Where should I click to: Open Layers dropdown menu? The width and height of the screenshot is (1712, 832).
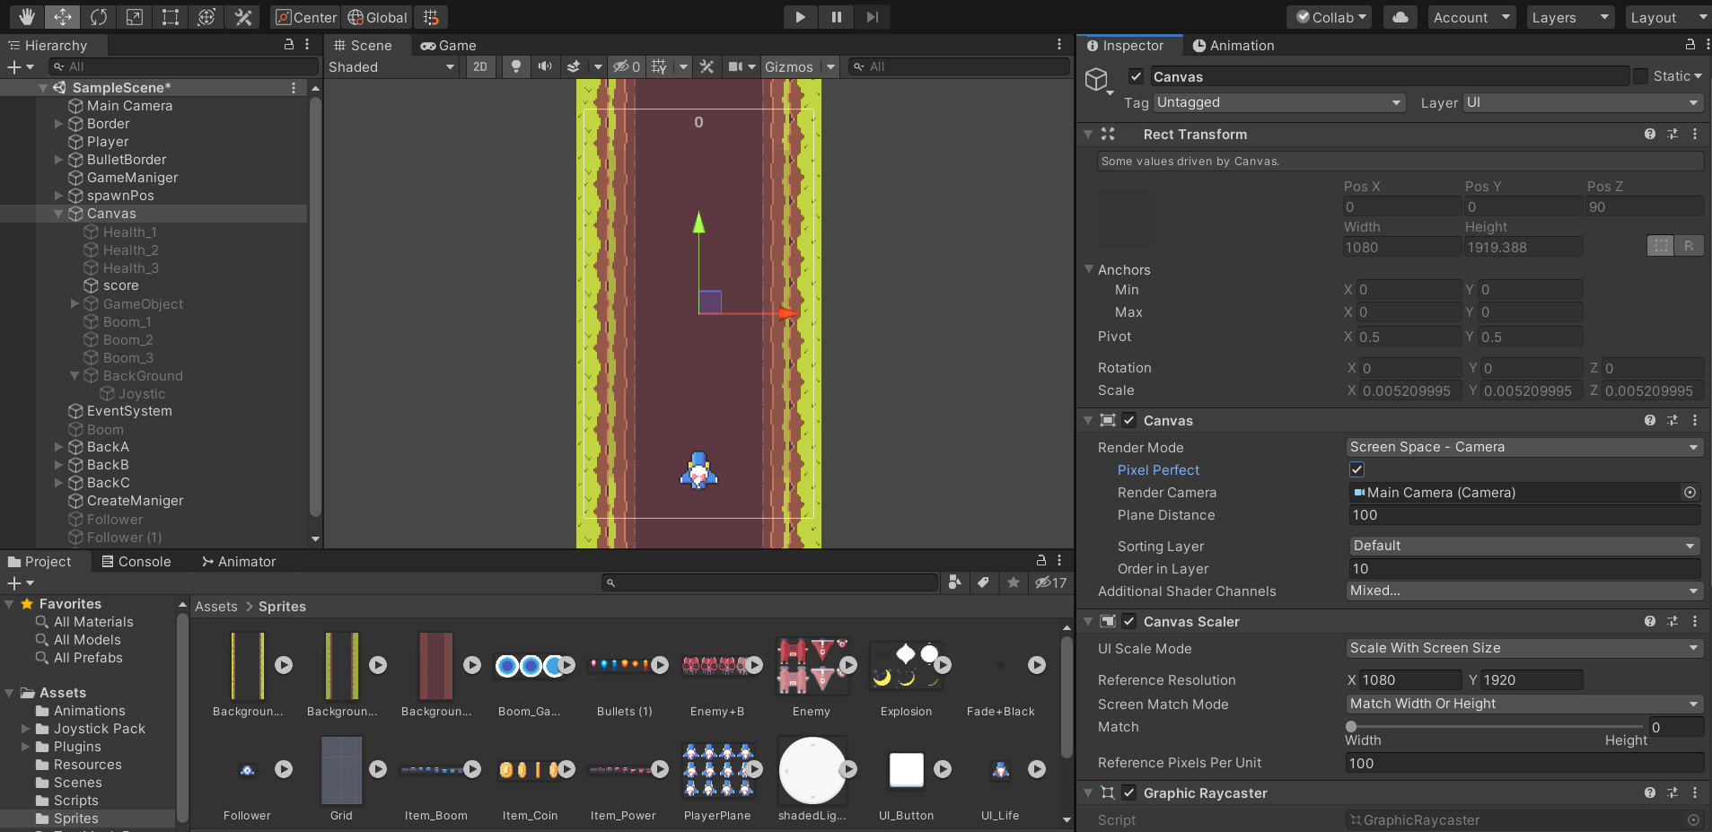[x=1570, y=17]
